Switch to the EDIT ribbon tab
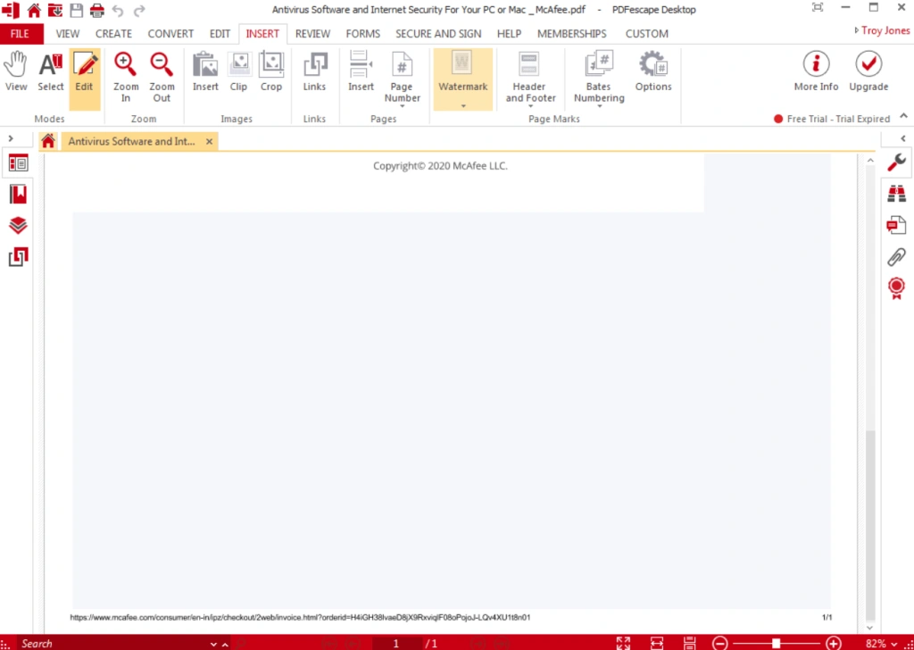914x650 pixels. click(220, 34)
